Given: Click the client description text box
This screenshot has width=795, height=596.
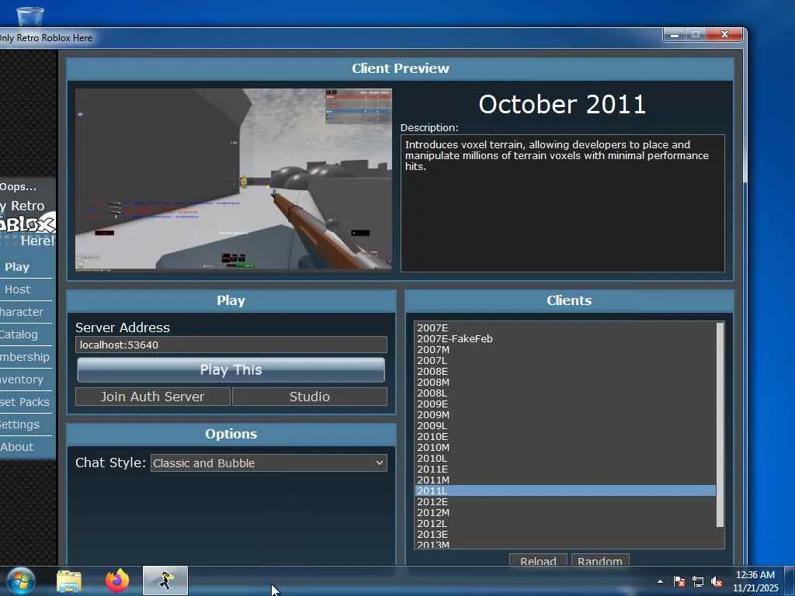Looking at the screenshot, I should (563, 203).
